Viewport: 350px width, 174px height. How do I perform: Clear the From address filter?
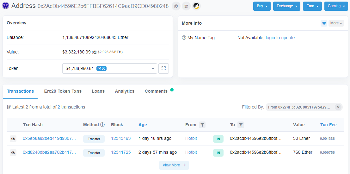338,107
